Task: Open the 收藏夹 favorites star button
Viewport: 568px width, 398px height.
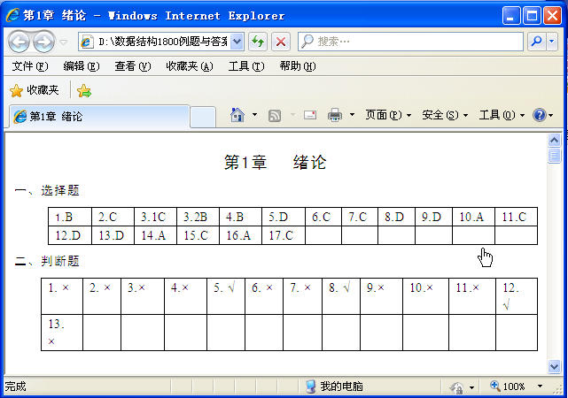Action: (34, 90)
